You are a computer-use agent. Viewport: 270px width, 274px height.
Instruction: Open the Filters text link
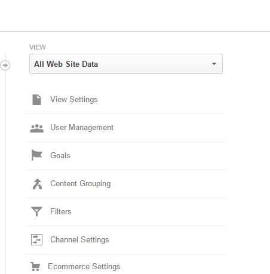(61, 211)
